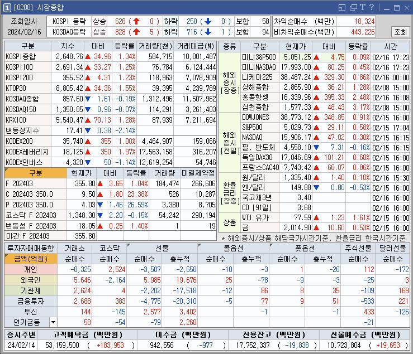Click the 필, 반도체 row
This screenshot has width=413, height=354.
point(325,147)
